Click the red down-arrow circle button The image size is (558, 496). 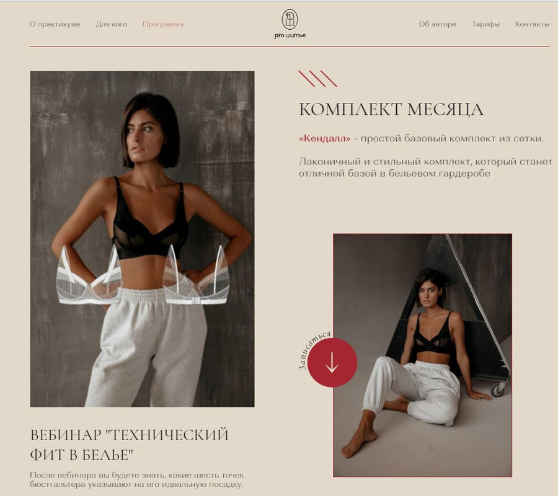[332, 362]
